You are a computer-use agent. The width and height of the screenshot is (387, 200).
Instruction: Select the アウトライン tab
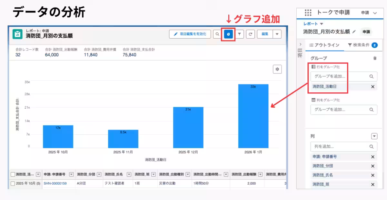[324, 45]
